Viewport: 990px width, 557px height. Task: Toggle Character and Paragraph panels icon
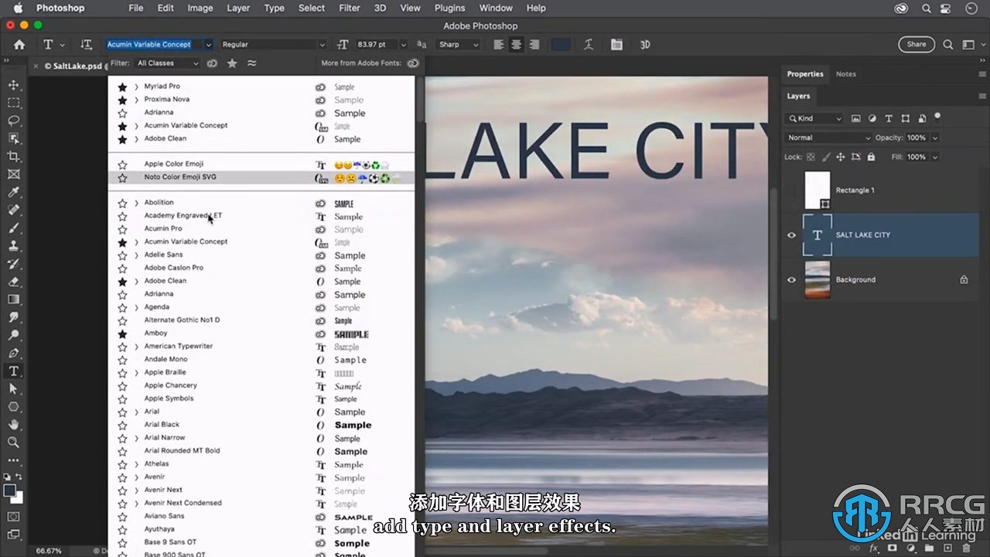point(616,45)
